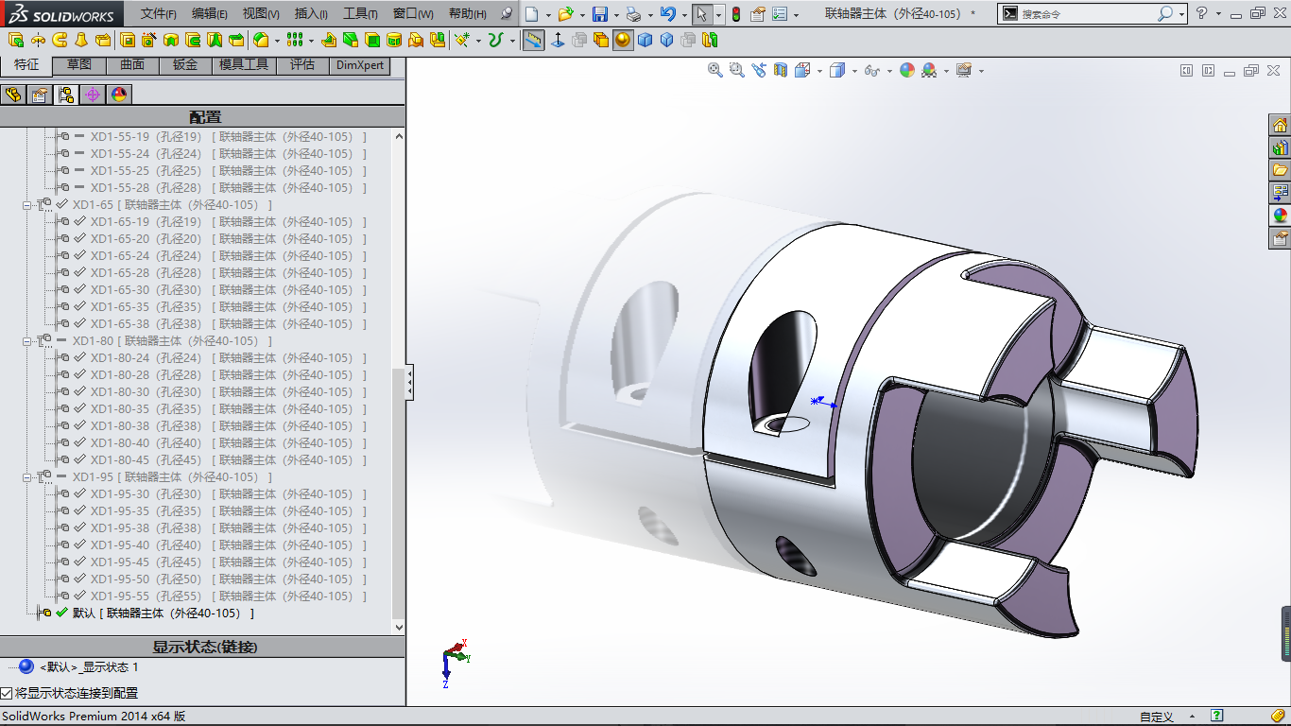Click the New document icon
Image resolution: width=1291 pixels, height=726 pixels.
532,14
